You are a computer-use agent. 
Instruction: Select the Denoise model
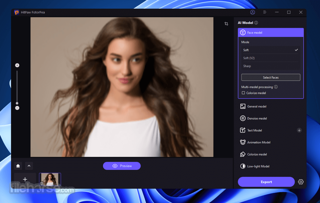coord(271,118)
